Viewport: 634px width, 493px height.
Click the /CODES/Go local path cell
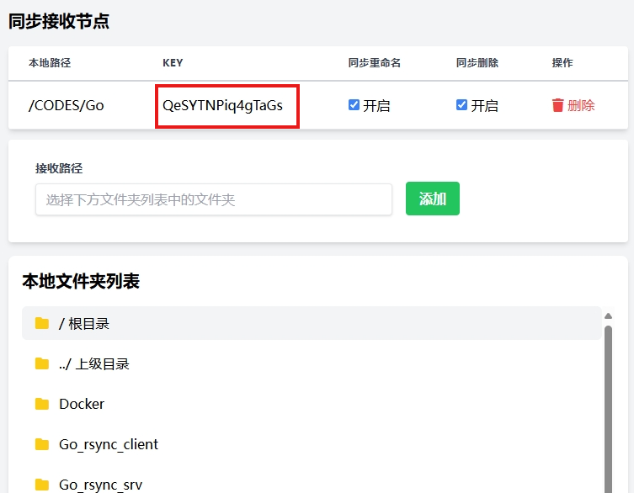[67, 106]
